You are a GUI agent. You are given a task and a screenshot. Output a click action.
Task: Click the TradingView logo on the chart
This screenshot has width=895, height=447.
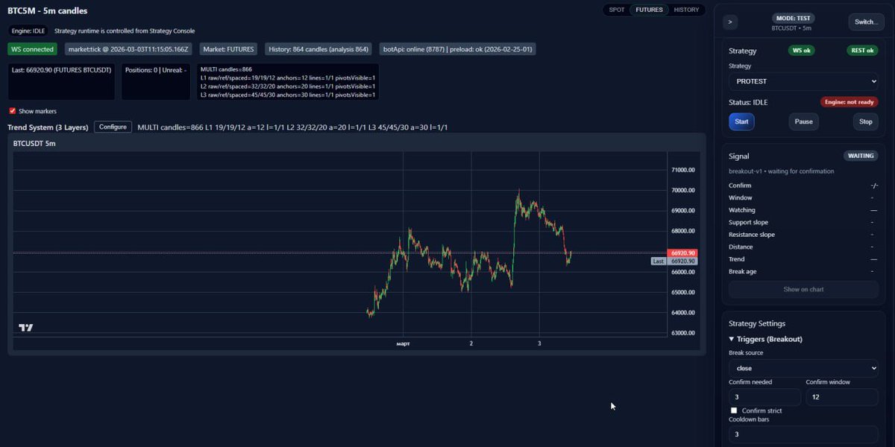click(26, 328)
